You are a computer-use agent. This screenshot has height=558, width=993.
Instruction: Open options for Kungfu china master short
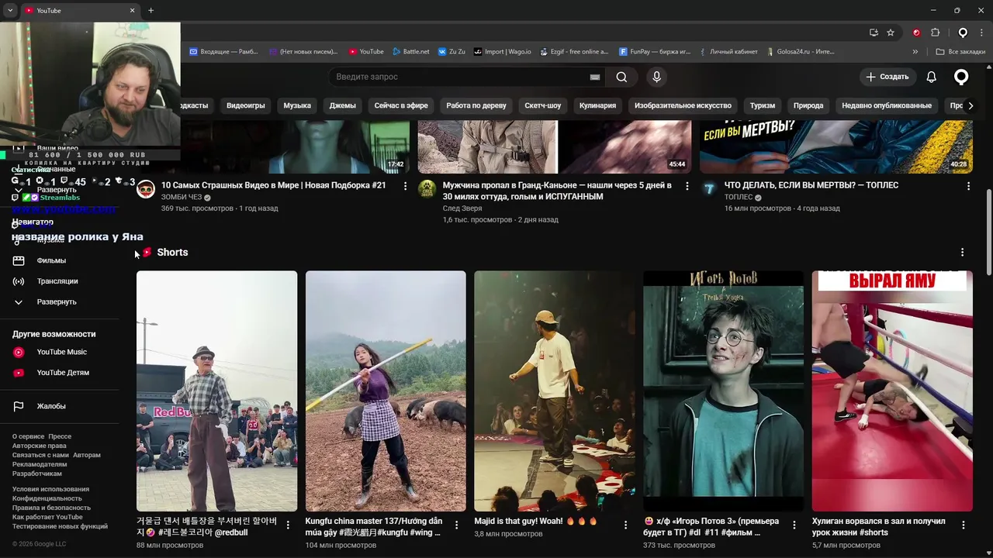456,525
